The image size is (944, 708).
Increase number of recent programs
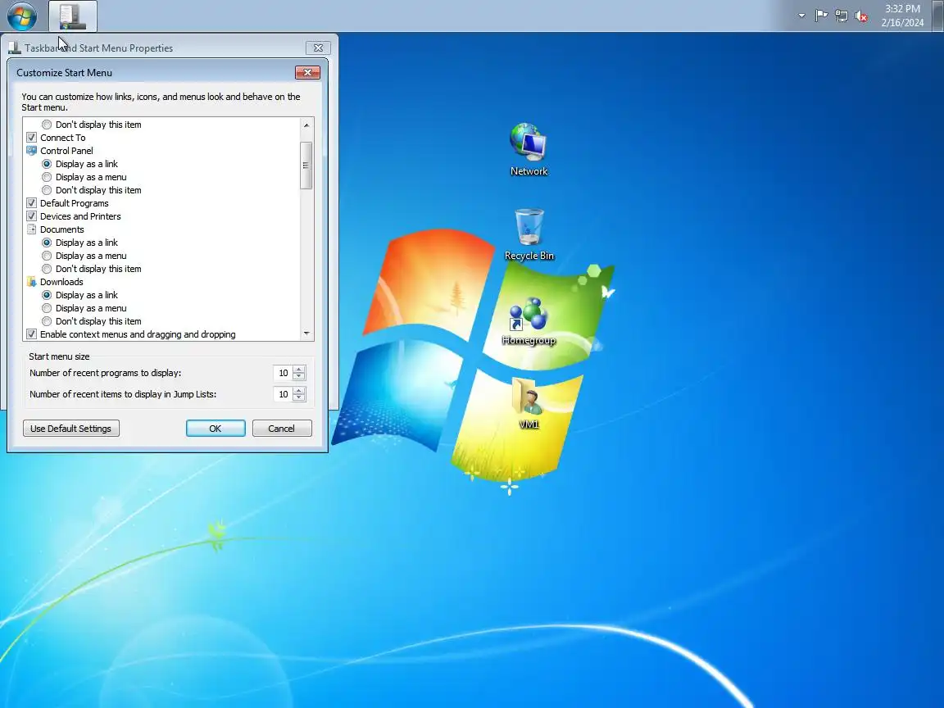tap(299, 369)
